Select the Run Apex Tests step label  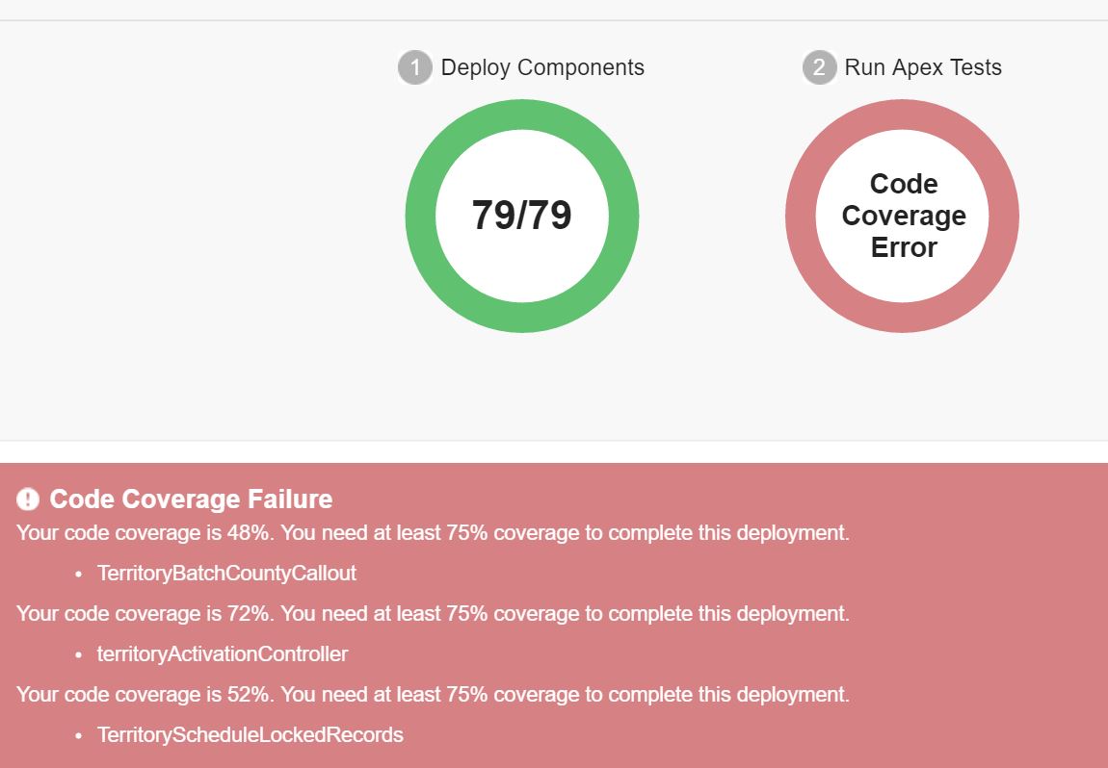coord(923,67)
